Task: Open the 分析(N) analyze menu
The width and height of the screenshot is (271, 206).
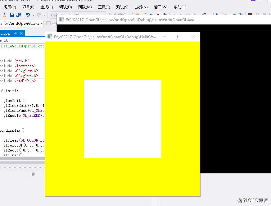Action: coord(141,7)
